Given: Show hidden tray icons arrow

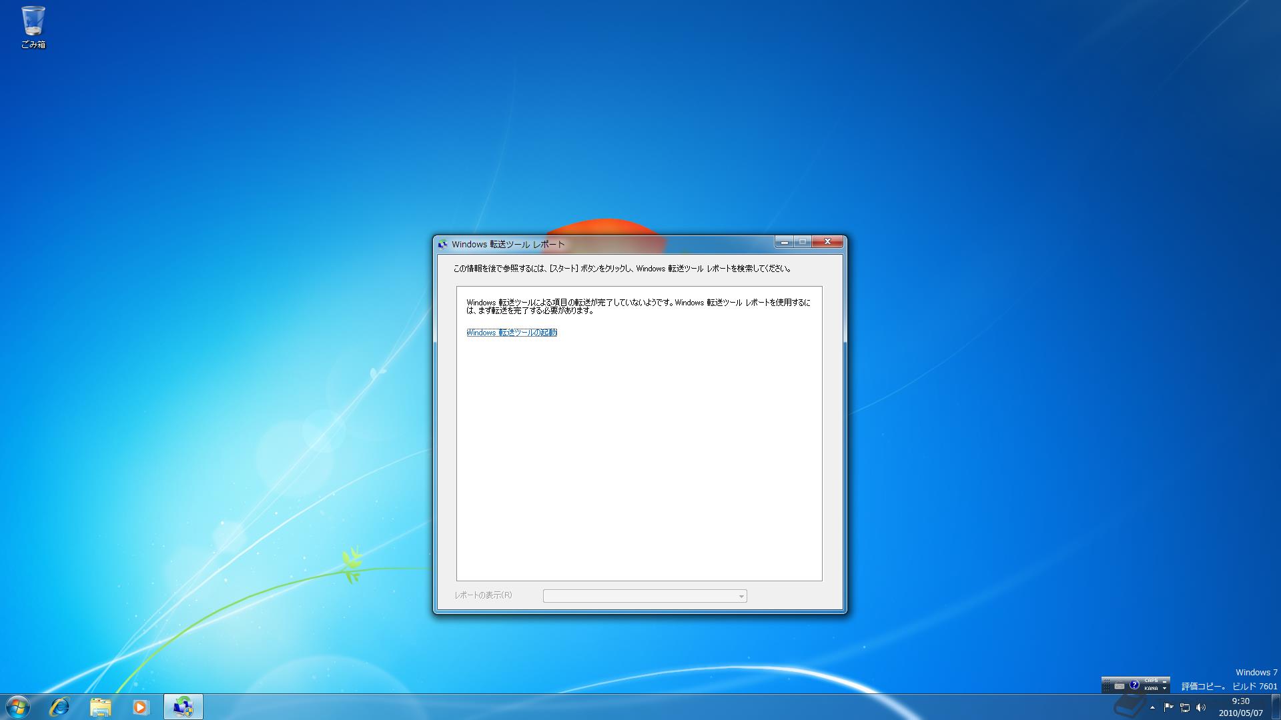Looking at the screenshot, I should click(1152, 707).
